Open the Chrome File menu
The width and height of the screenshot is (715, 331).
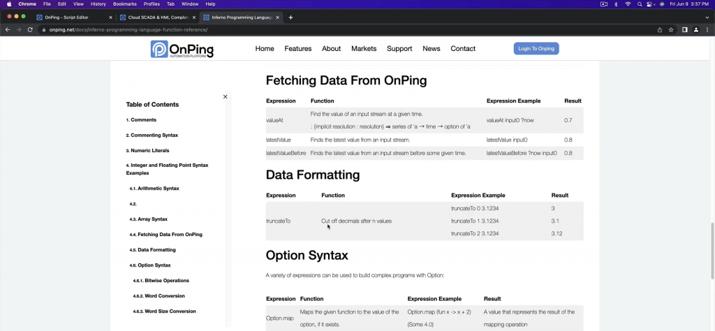[x=47, y=4]
